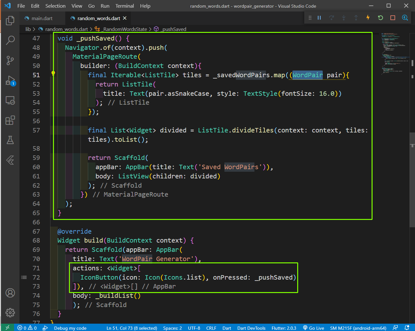The image size is (415, 331).
Task: Start 'Go Live' server
Action: point(313,328)
